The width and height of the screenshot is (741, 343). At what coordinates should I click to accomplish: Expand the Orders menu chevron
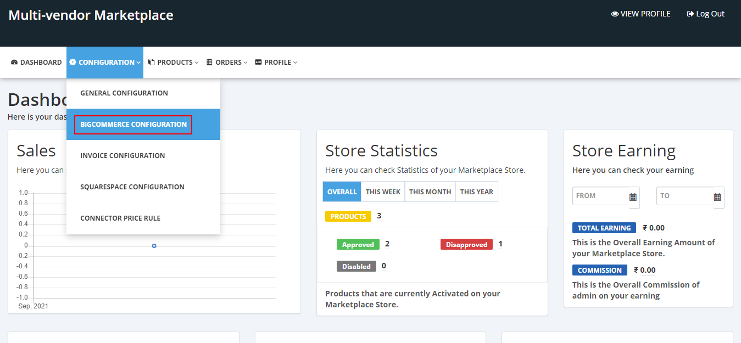pyautogui.click(x=246, y=63)
